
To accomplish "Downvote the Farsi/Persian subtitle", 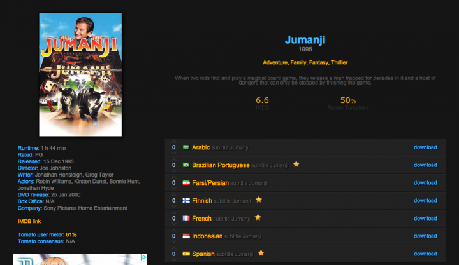I will (x=174, y=189).
